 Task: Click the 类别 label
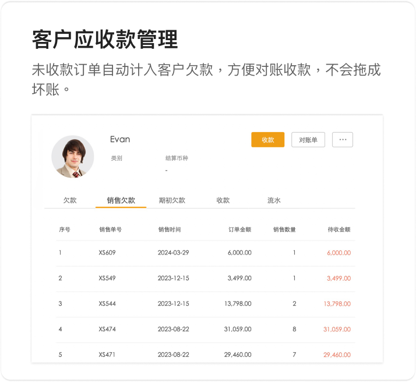coord(117,158)
